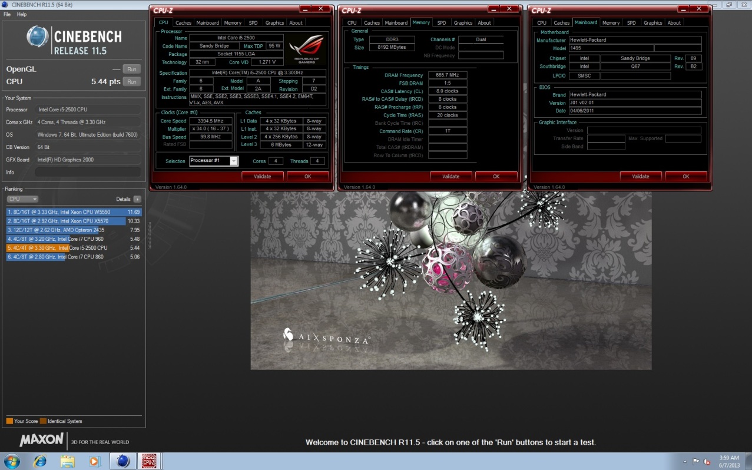Image resolution: width=752 pixels, height=470 pixels.
Task: Click the 665.7 MHz DRAM Frequency value
Action: coord(447,75)
